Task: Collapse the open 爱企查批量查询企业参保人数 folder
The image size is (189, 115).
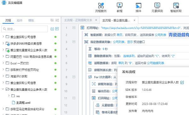Action: tap(3, 89)
